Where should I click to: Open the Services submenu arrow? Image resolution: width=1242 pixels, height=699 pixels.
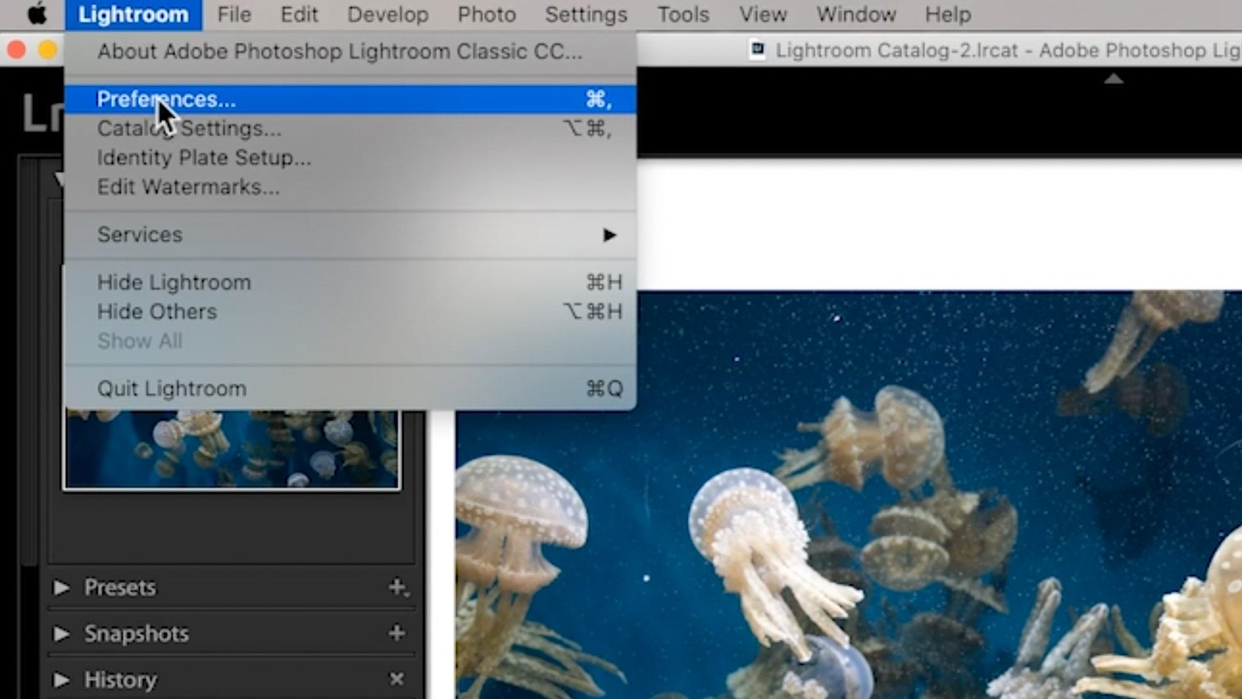tap(609, 235)
